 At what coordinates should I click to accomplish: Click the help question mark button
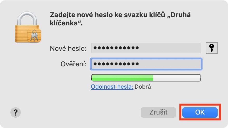click(x=16, y=112)
